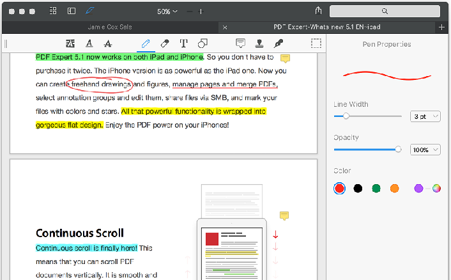Add a new tab
The height and width of the screenshot is (280, 451).
pos(441,27)
